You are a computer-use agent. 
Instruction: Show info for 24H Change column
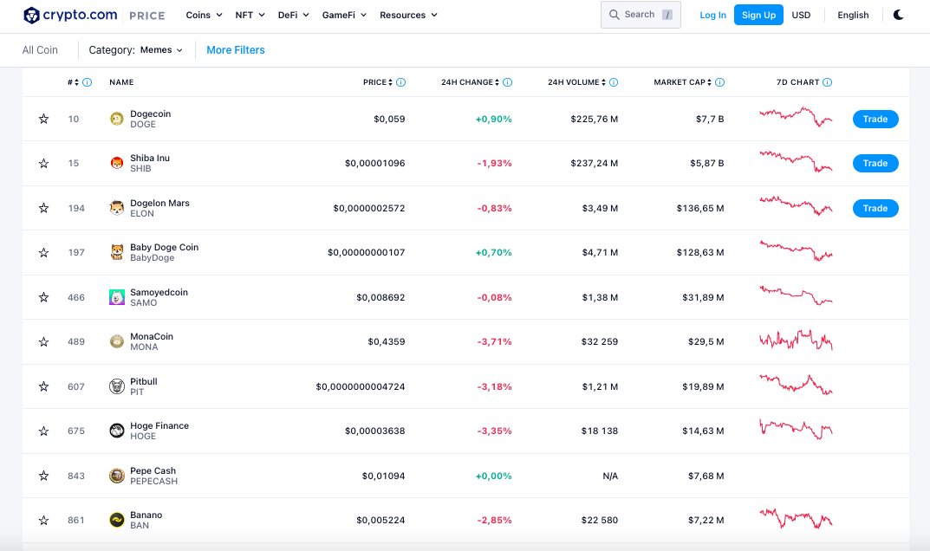click(x=508, y=82)
